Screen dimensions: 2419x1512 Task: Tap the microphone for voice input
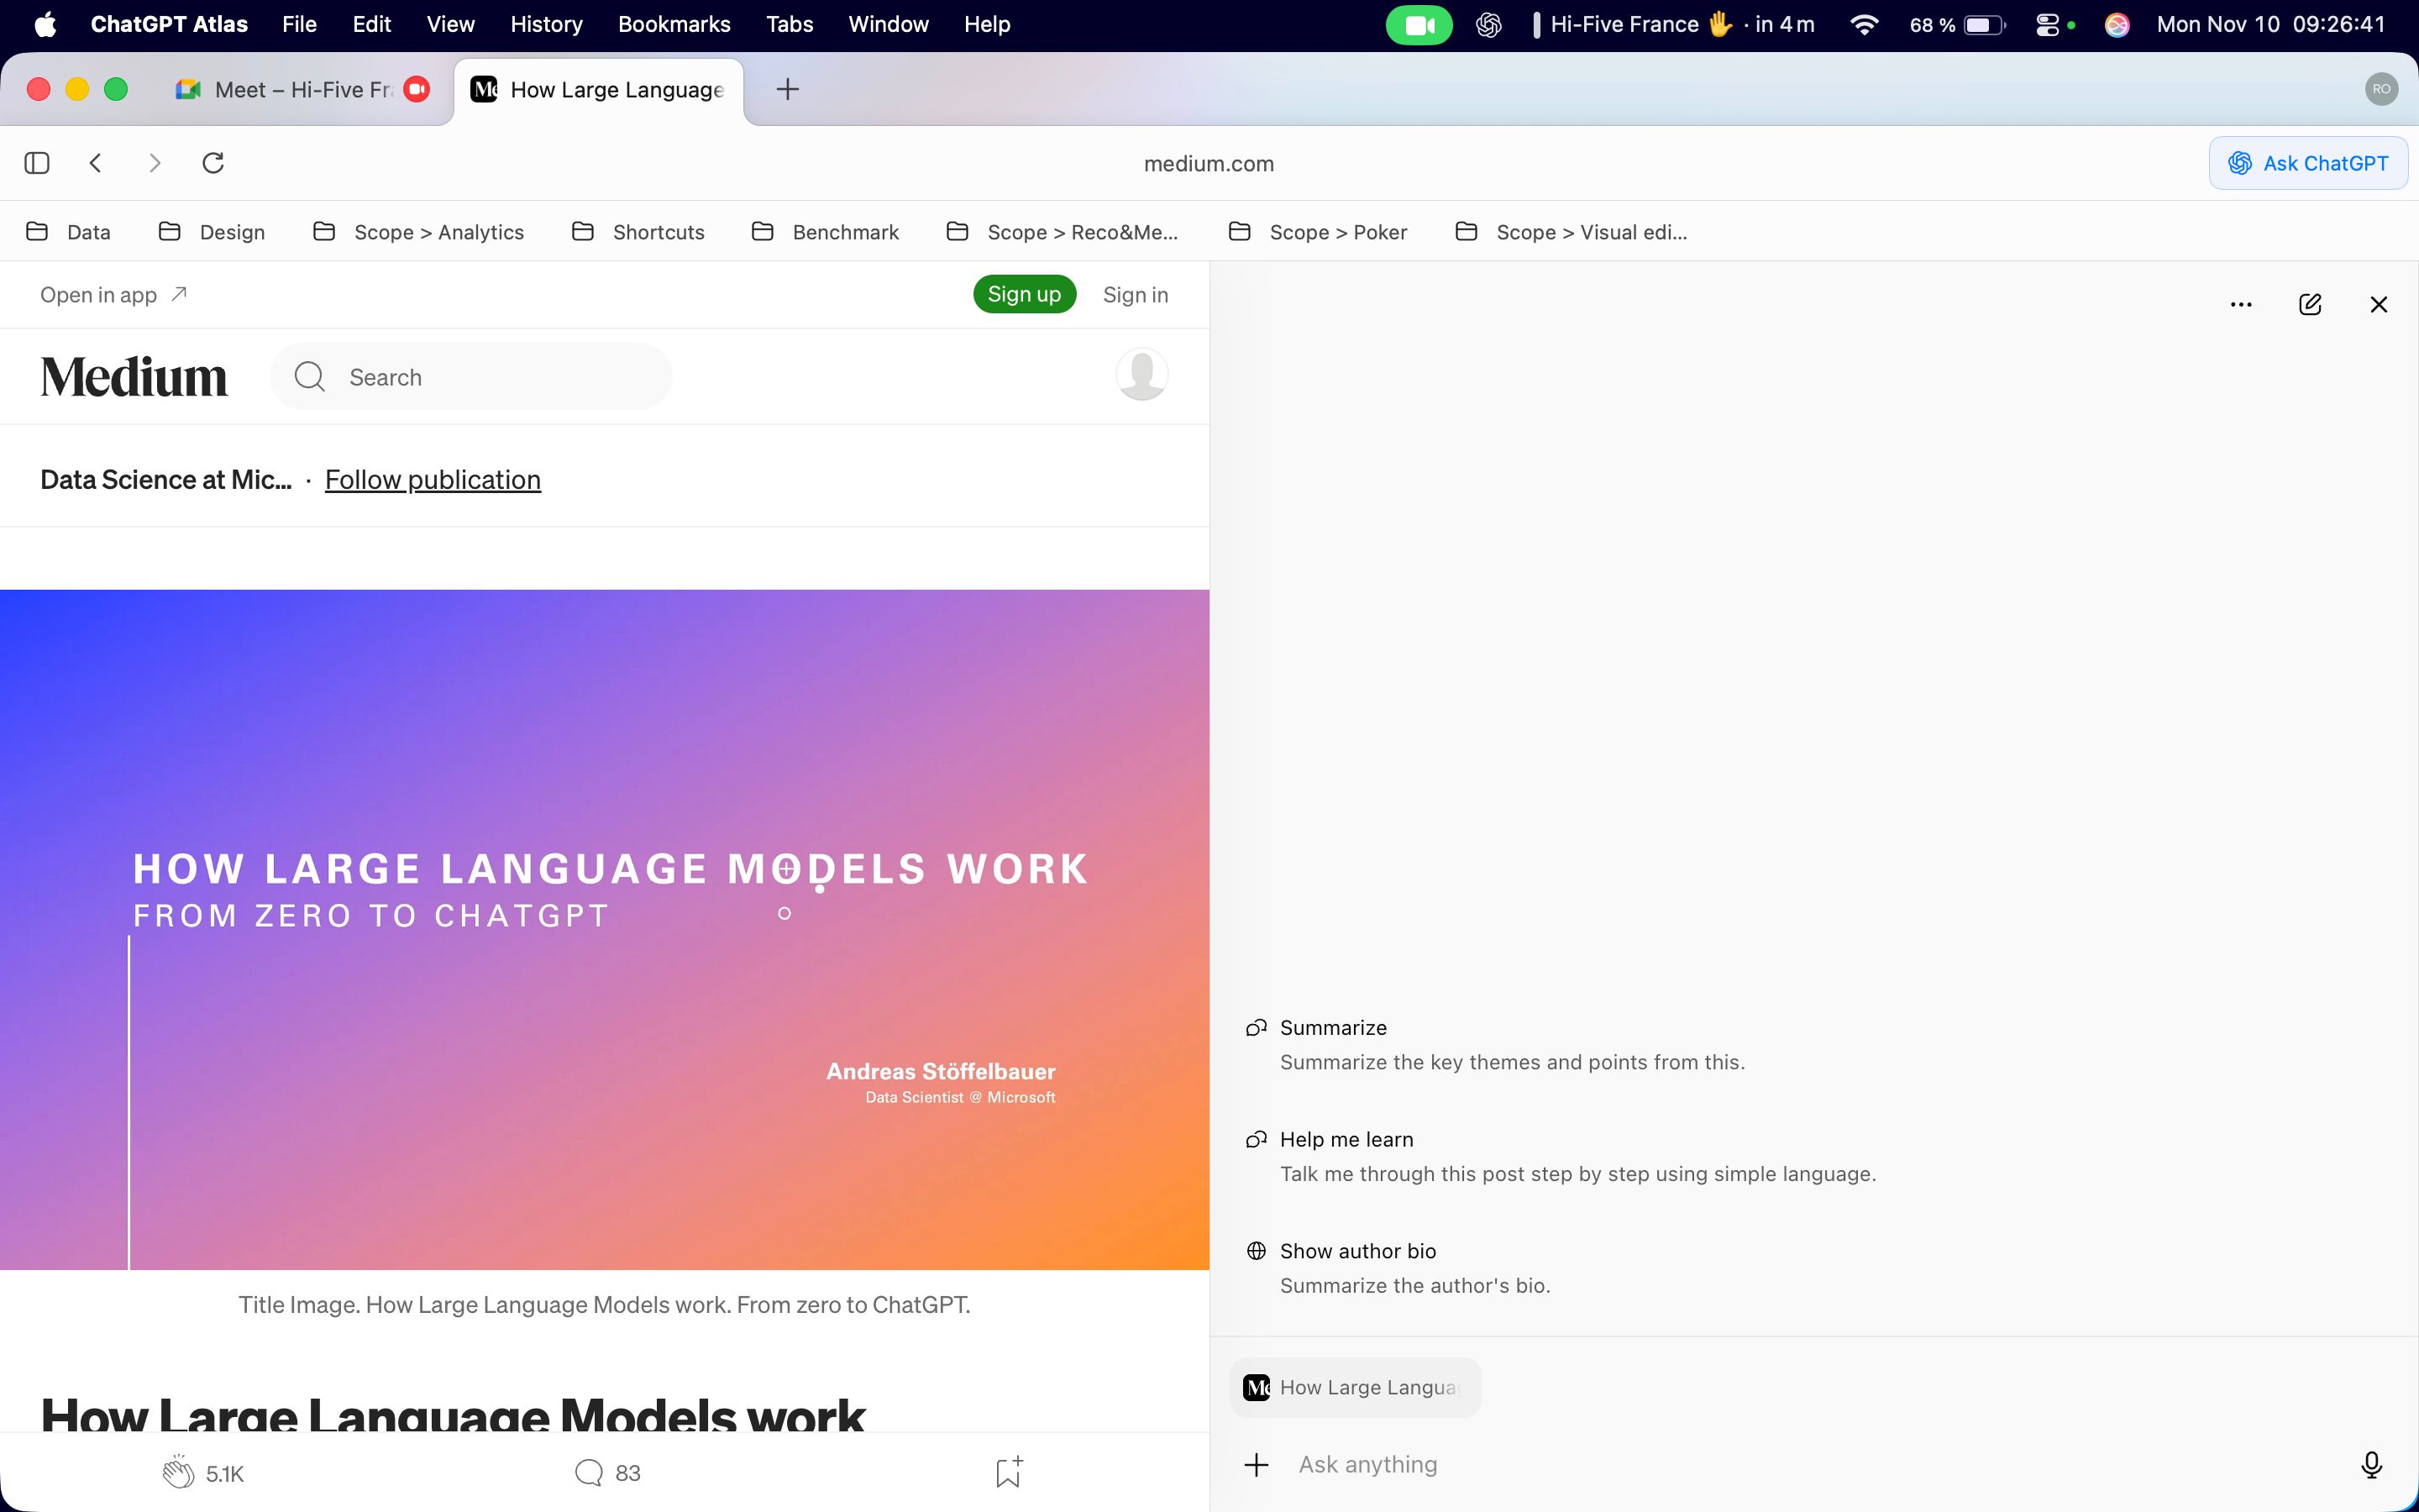(2370, 1464)
